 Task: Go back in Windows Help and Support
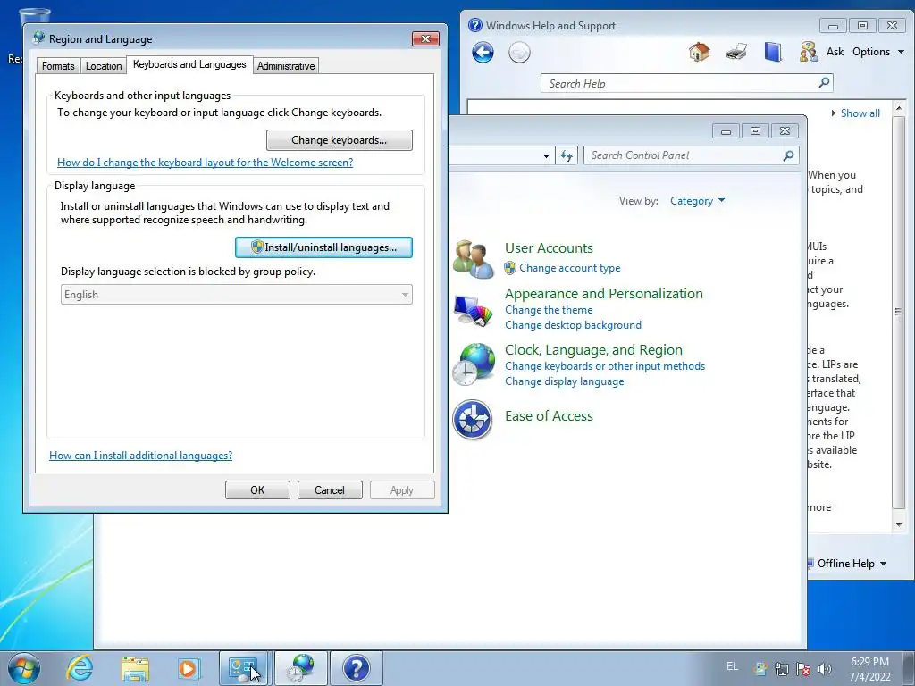483,53
